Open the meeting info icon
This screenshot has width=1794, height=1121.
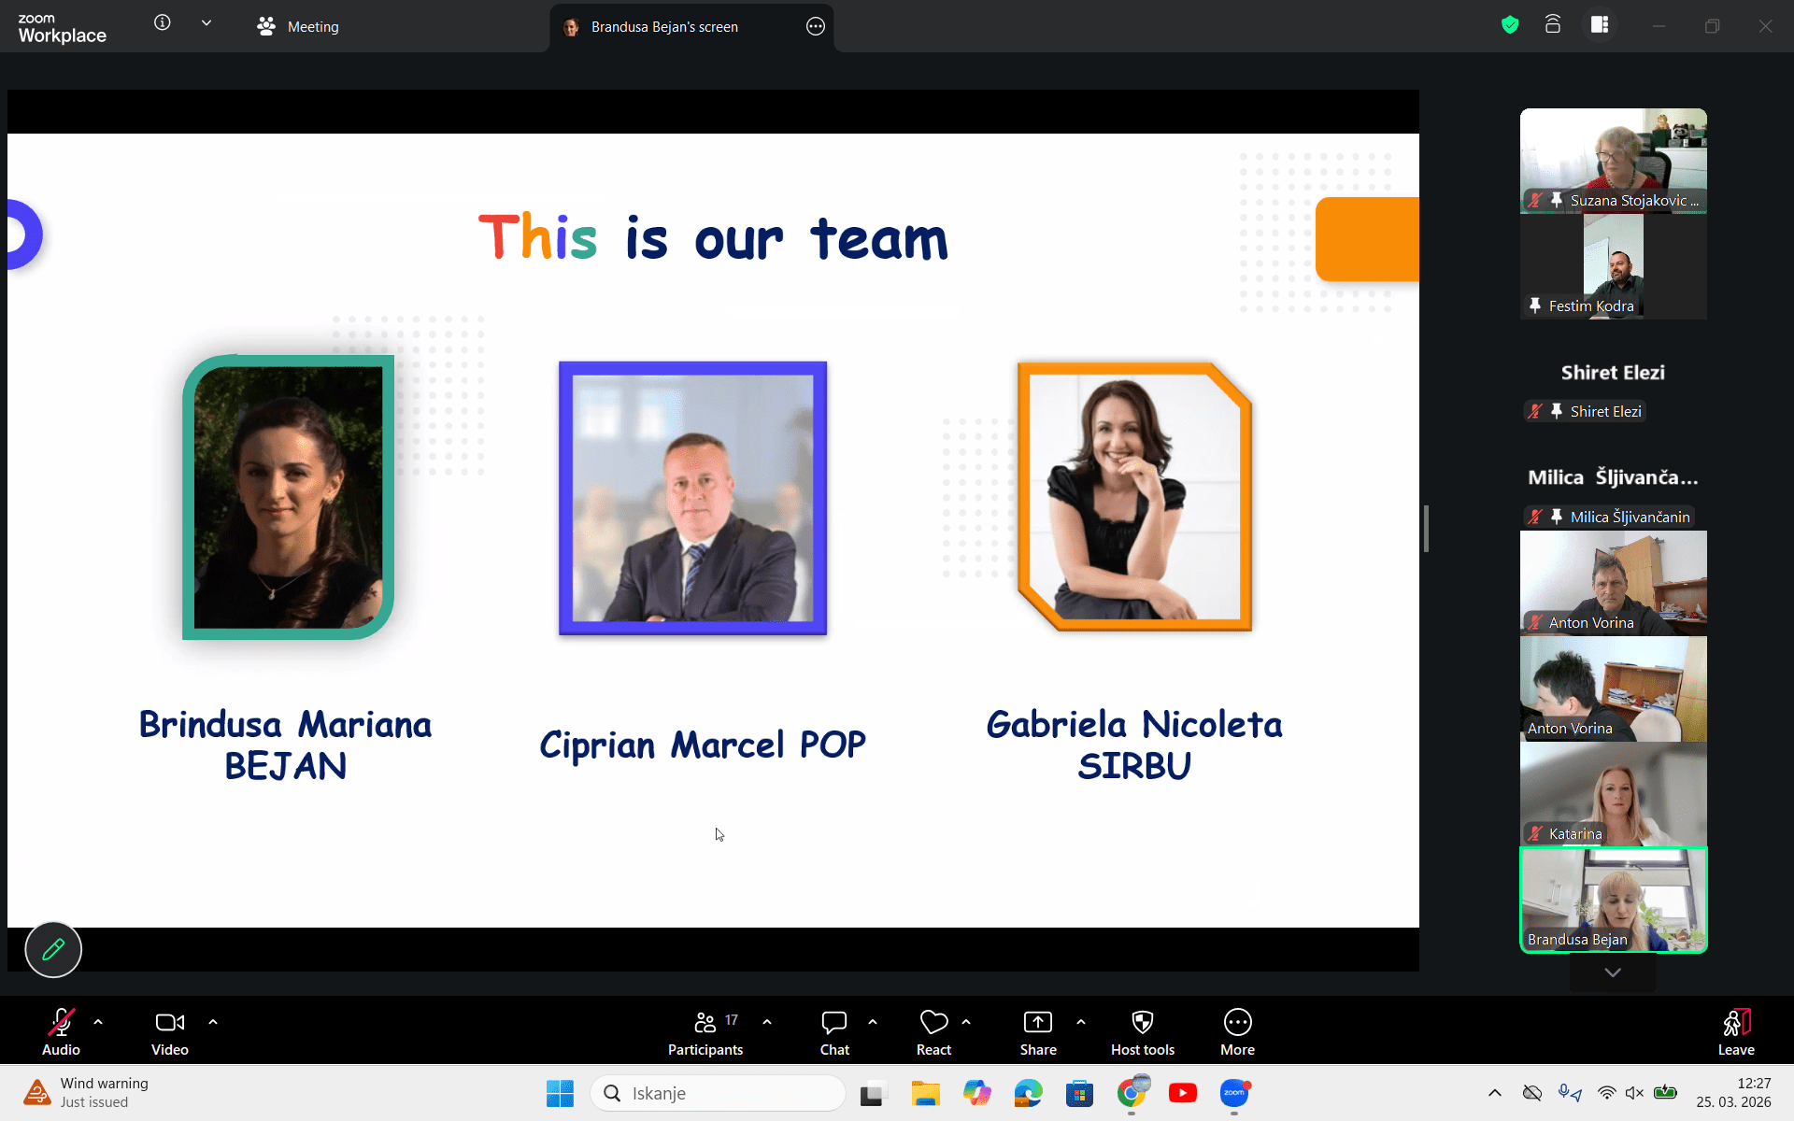pos(163,23)
